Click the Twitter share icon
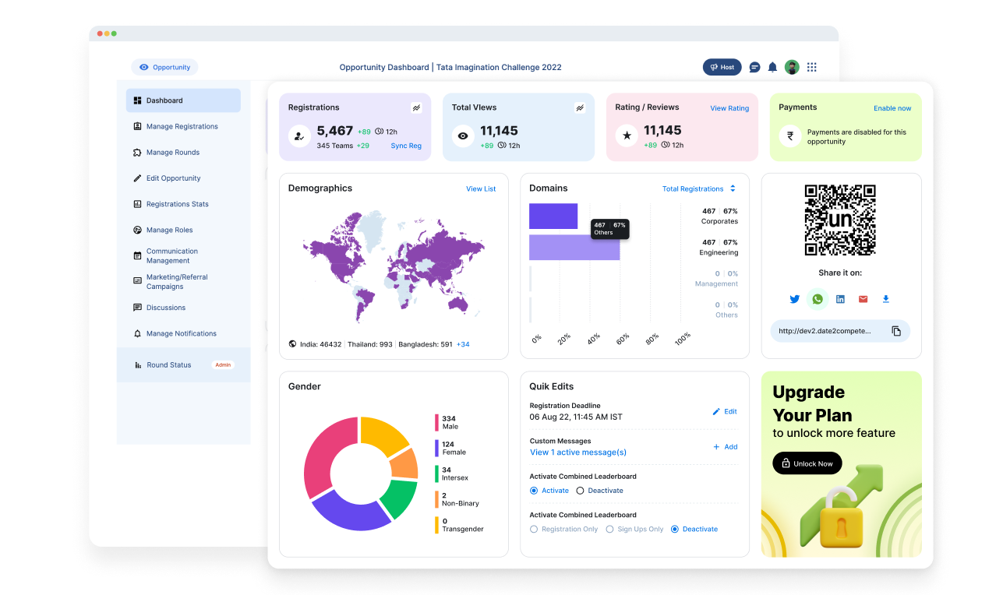The width and height of the screenshot is (1003, 595). (795, 299)
